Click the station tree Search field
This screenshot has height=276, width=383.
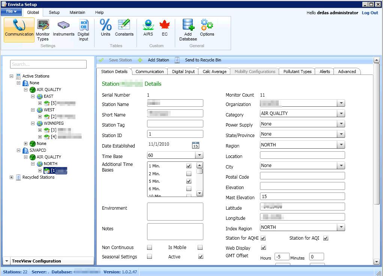point(48,64)
